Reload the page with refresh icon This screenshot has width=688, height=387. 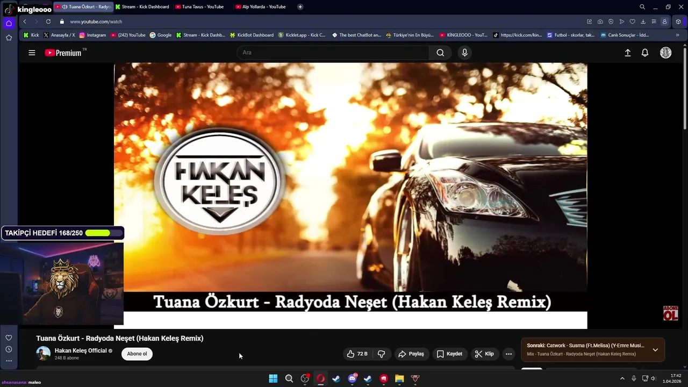48,21
